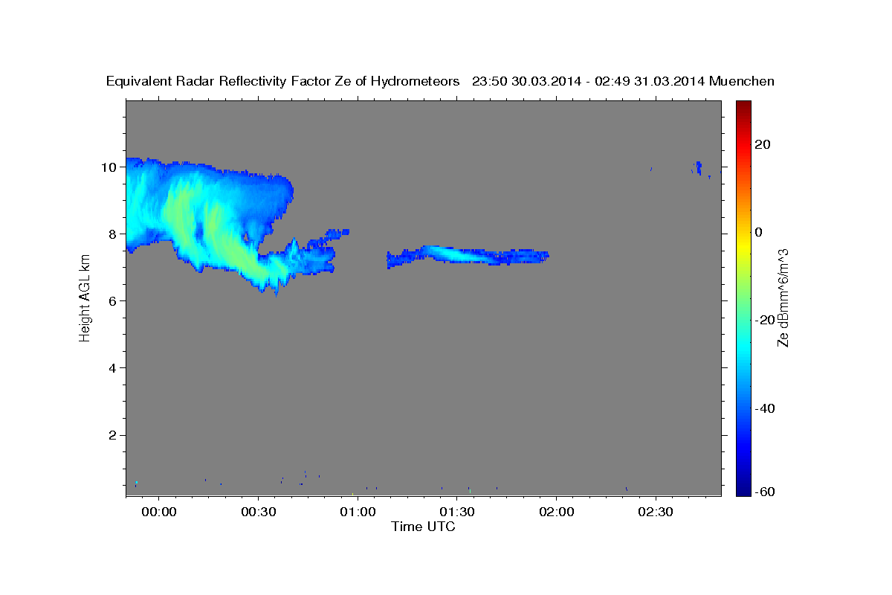
Task: Click the 01:30 time tick label
Action: pyautogui.click(x=457, y=512)
